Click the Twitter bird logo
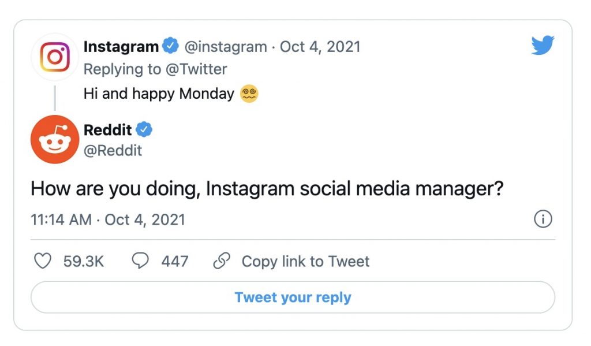This screenshot has height=346, width=591. pyautogui.click(x=543, y=46)
